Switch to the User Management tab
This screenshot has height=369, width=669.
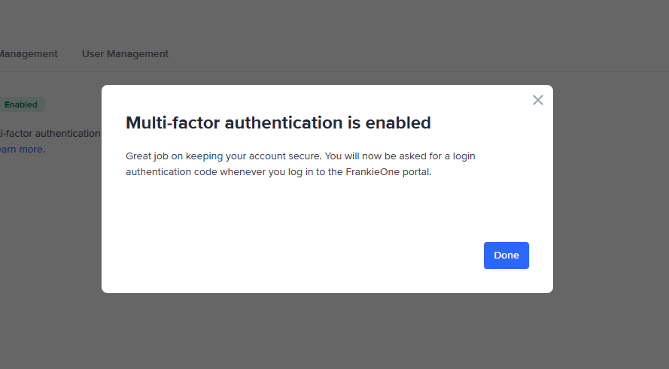125,54
